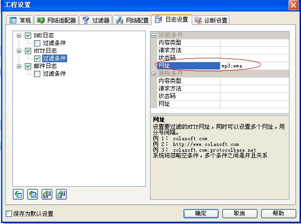Check 保存为默认设置 checkbox

[x=9, y=213]
